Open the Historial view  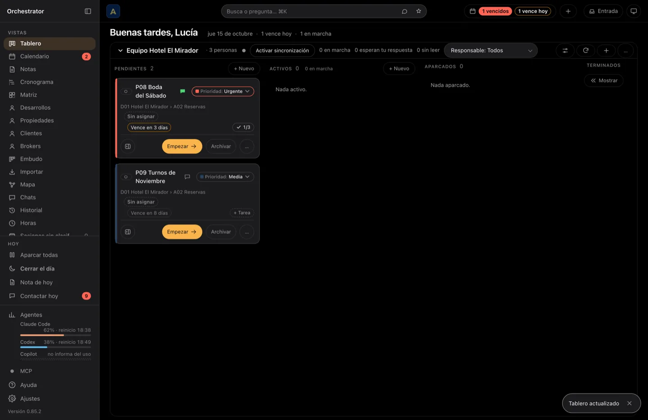pyautogui.click(x=49, y=210)
